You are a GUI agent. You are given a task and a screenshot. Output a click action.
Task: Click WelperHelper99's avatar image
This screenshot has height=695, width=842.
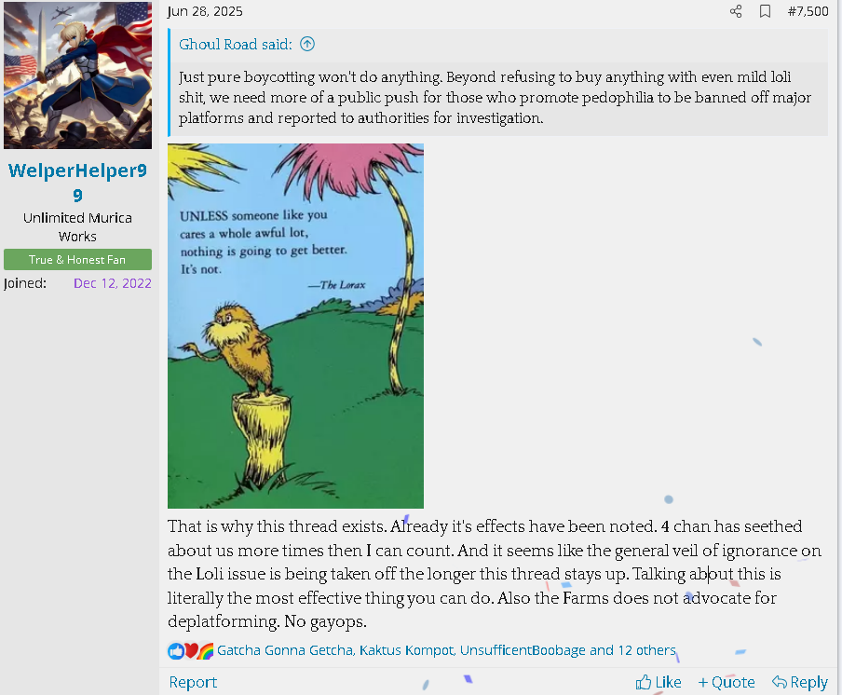pyautogui.click(x=78, y=75)
